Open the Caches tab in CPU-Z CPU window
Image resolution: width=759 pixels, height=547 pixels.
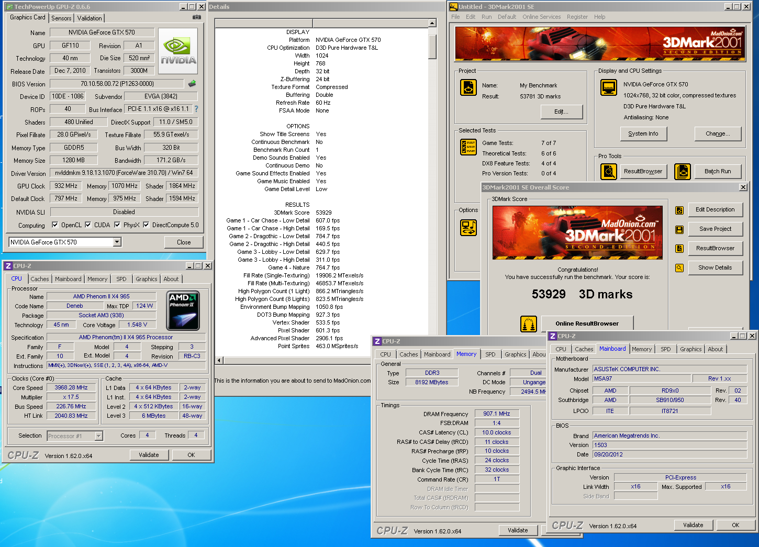(40, 279)
